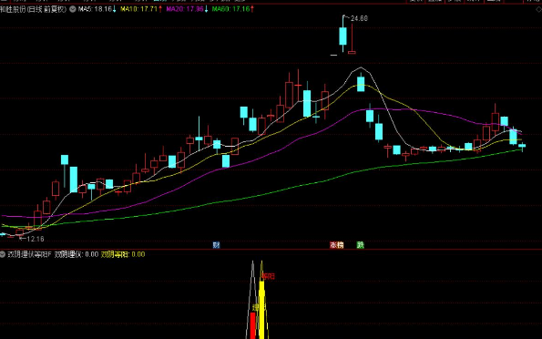Viewport: 542px width, 339px height.
Task: Click the blue 财 event marker
Action: point(217,245)
